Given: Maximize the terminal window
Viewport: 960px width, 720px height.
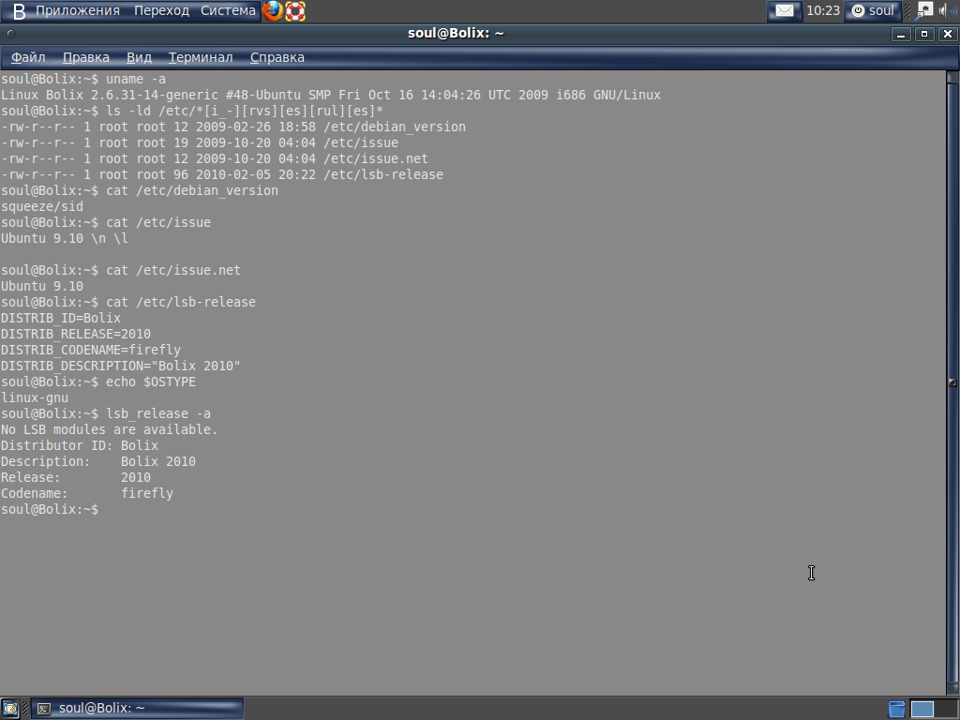Looking at the screenshot, I should pyautogui.click(x=923, y=35).
